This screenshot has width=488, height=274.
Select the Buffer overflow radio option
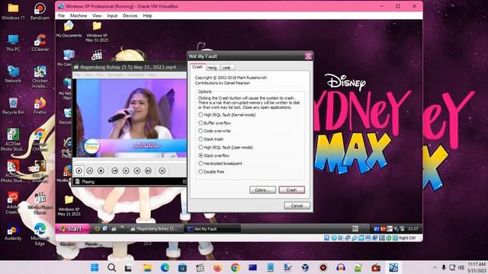coord(215,123)
